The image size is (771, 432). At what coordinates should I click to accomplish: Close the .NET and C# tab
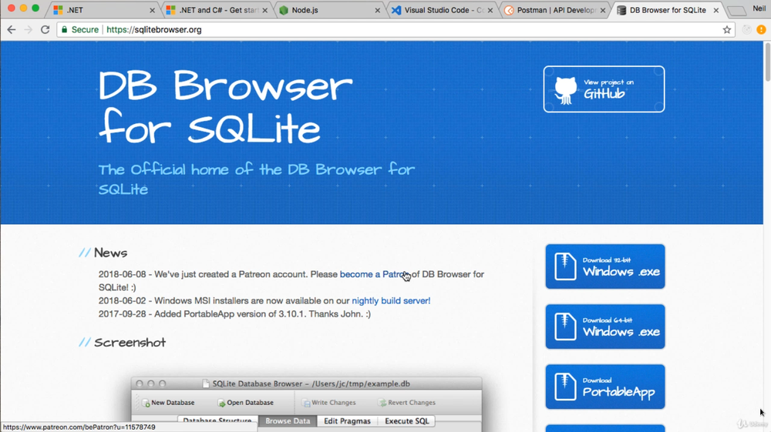click(x=265, y=10)
